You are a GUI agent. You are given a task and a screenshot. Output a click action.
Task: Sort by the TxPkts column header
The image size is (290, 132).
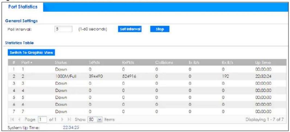tap(94, 63)
